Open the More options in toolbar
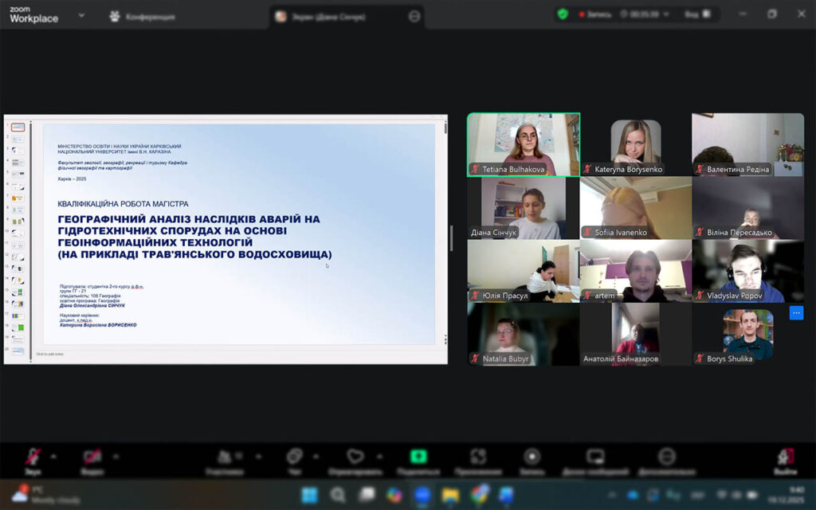 [x=667, y=457]
